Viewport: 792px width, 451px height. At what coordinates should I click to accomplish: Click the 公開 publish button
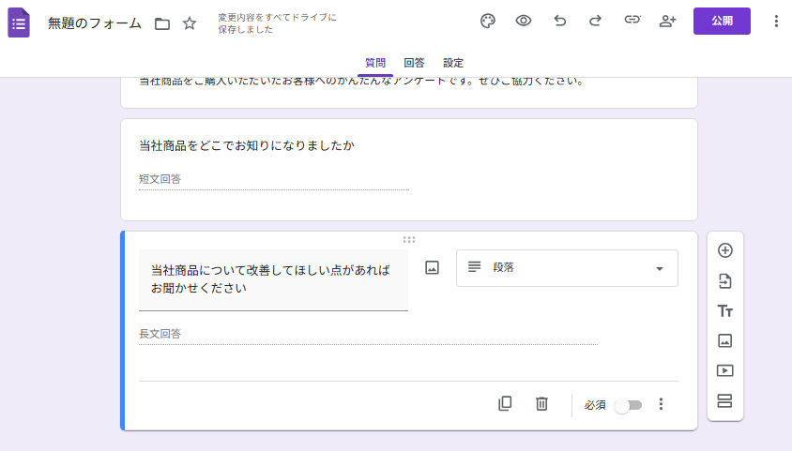[x=722, y=21]
